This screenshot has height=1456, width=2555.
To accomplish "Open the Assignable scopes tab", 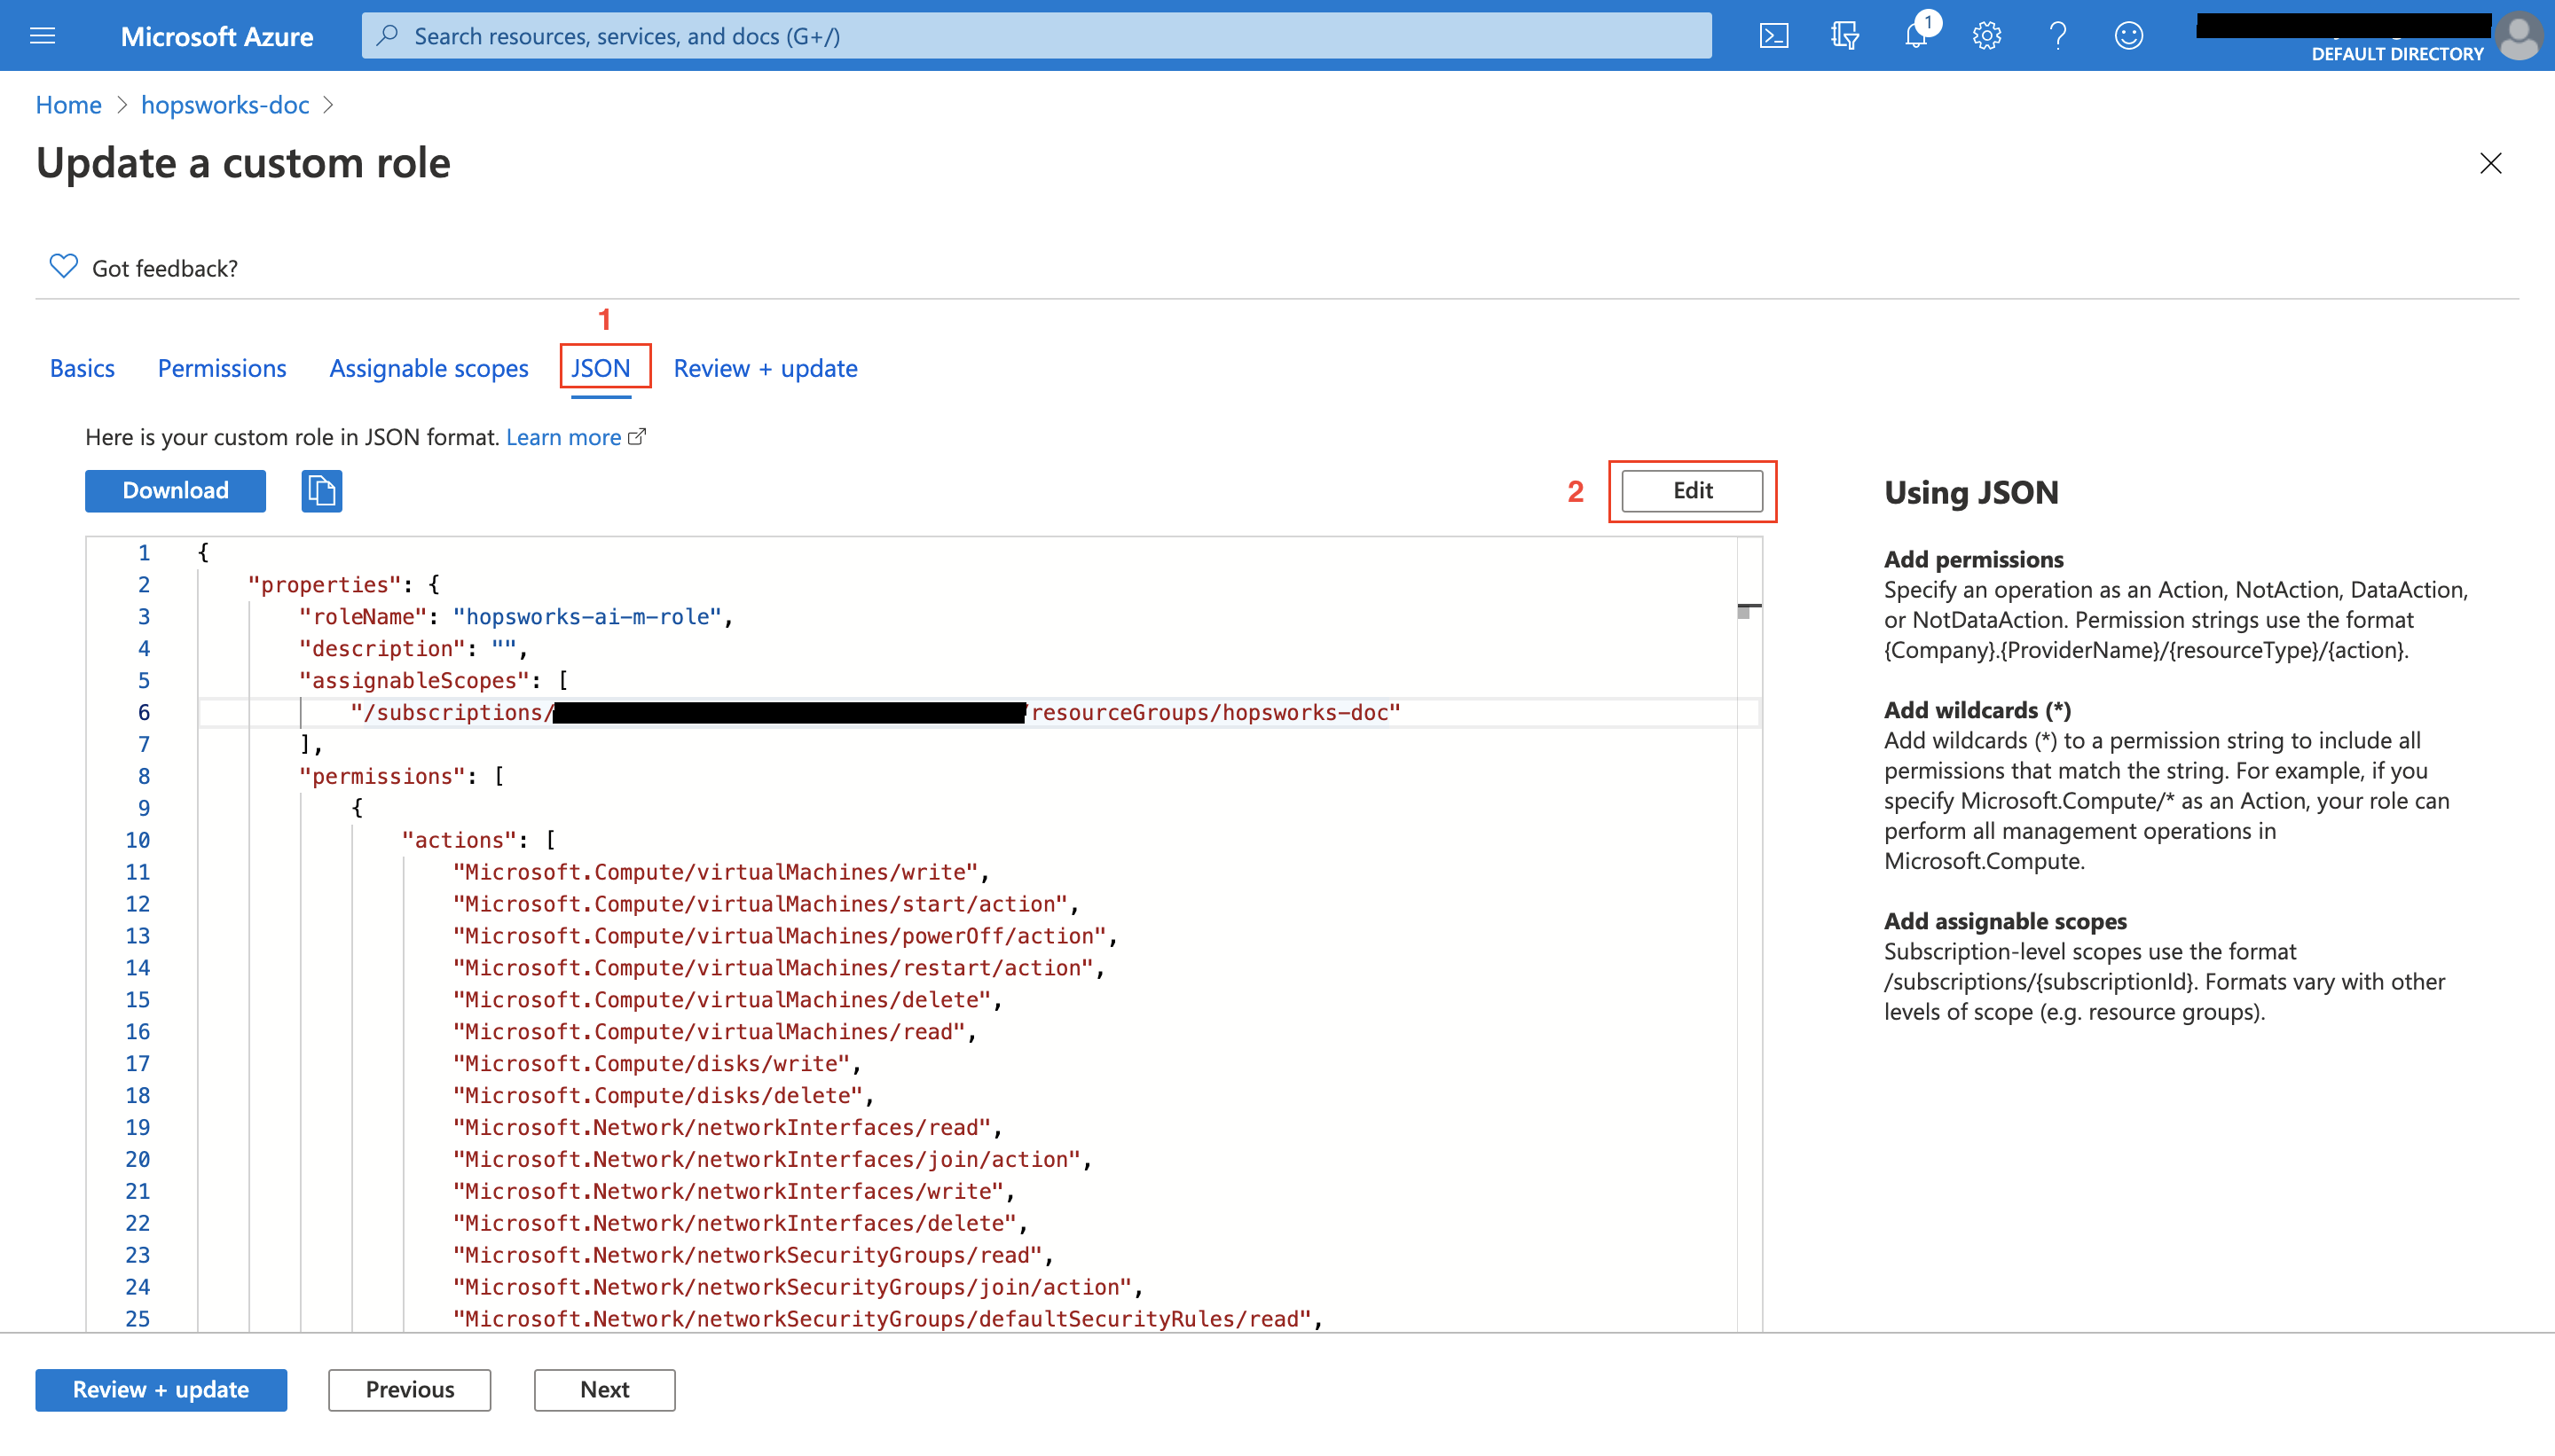I will (x=428, y=368).
